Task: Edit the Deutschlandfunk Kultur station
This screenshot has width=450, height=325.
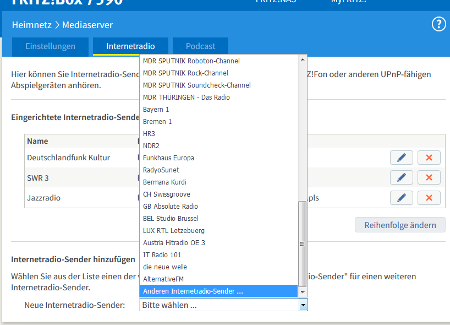Action: point(401,158)
